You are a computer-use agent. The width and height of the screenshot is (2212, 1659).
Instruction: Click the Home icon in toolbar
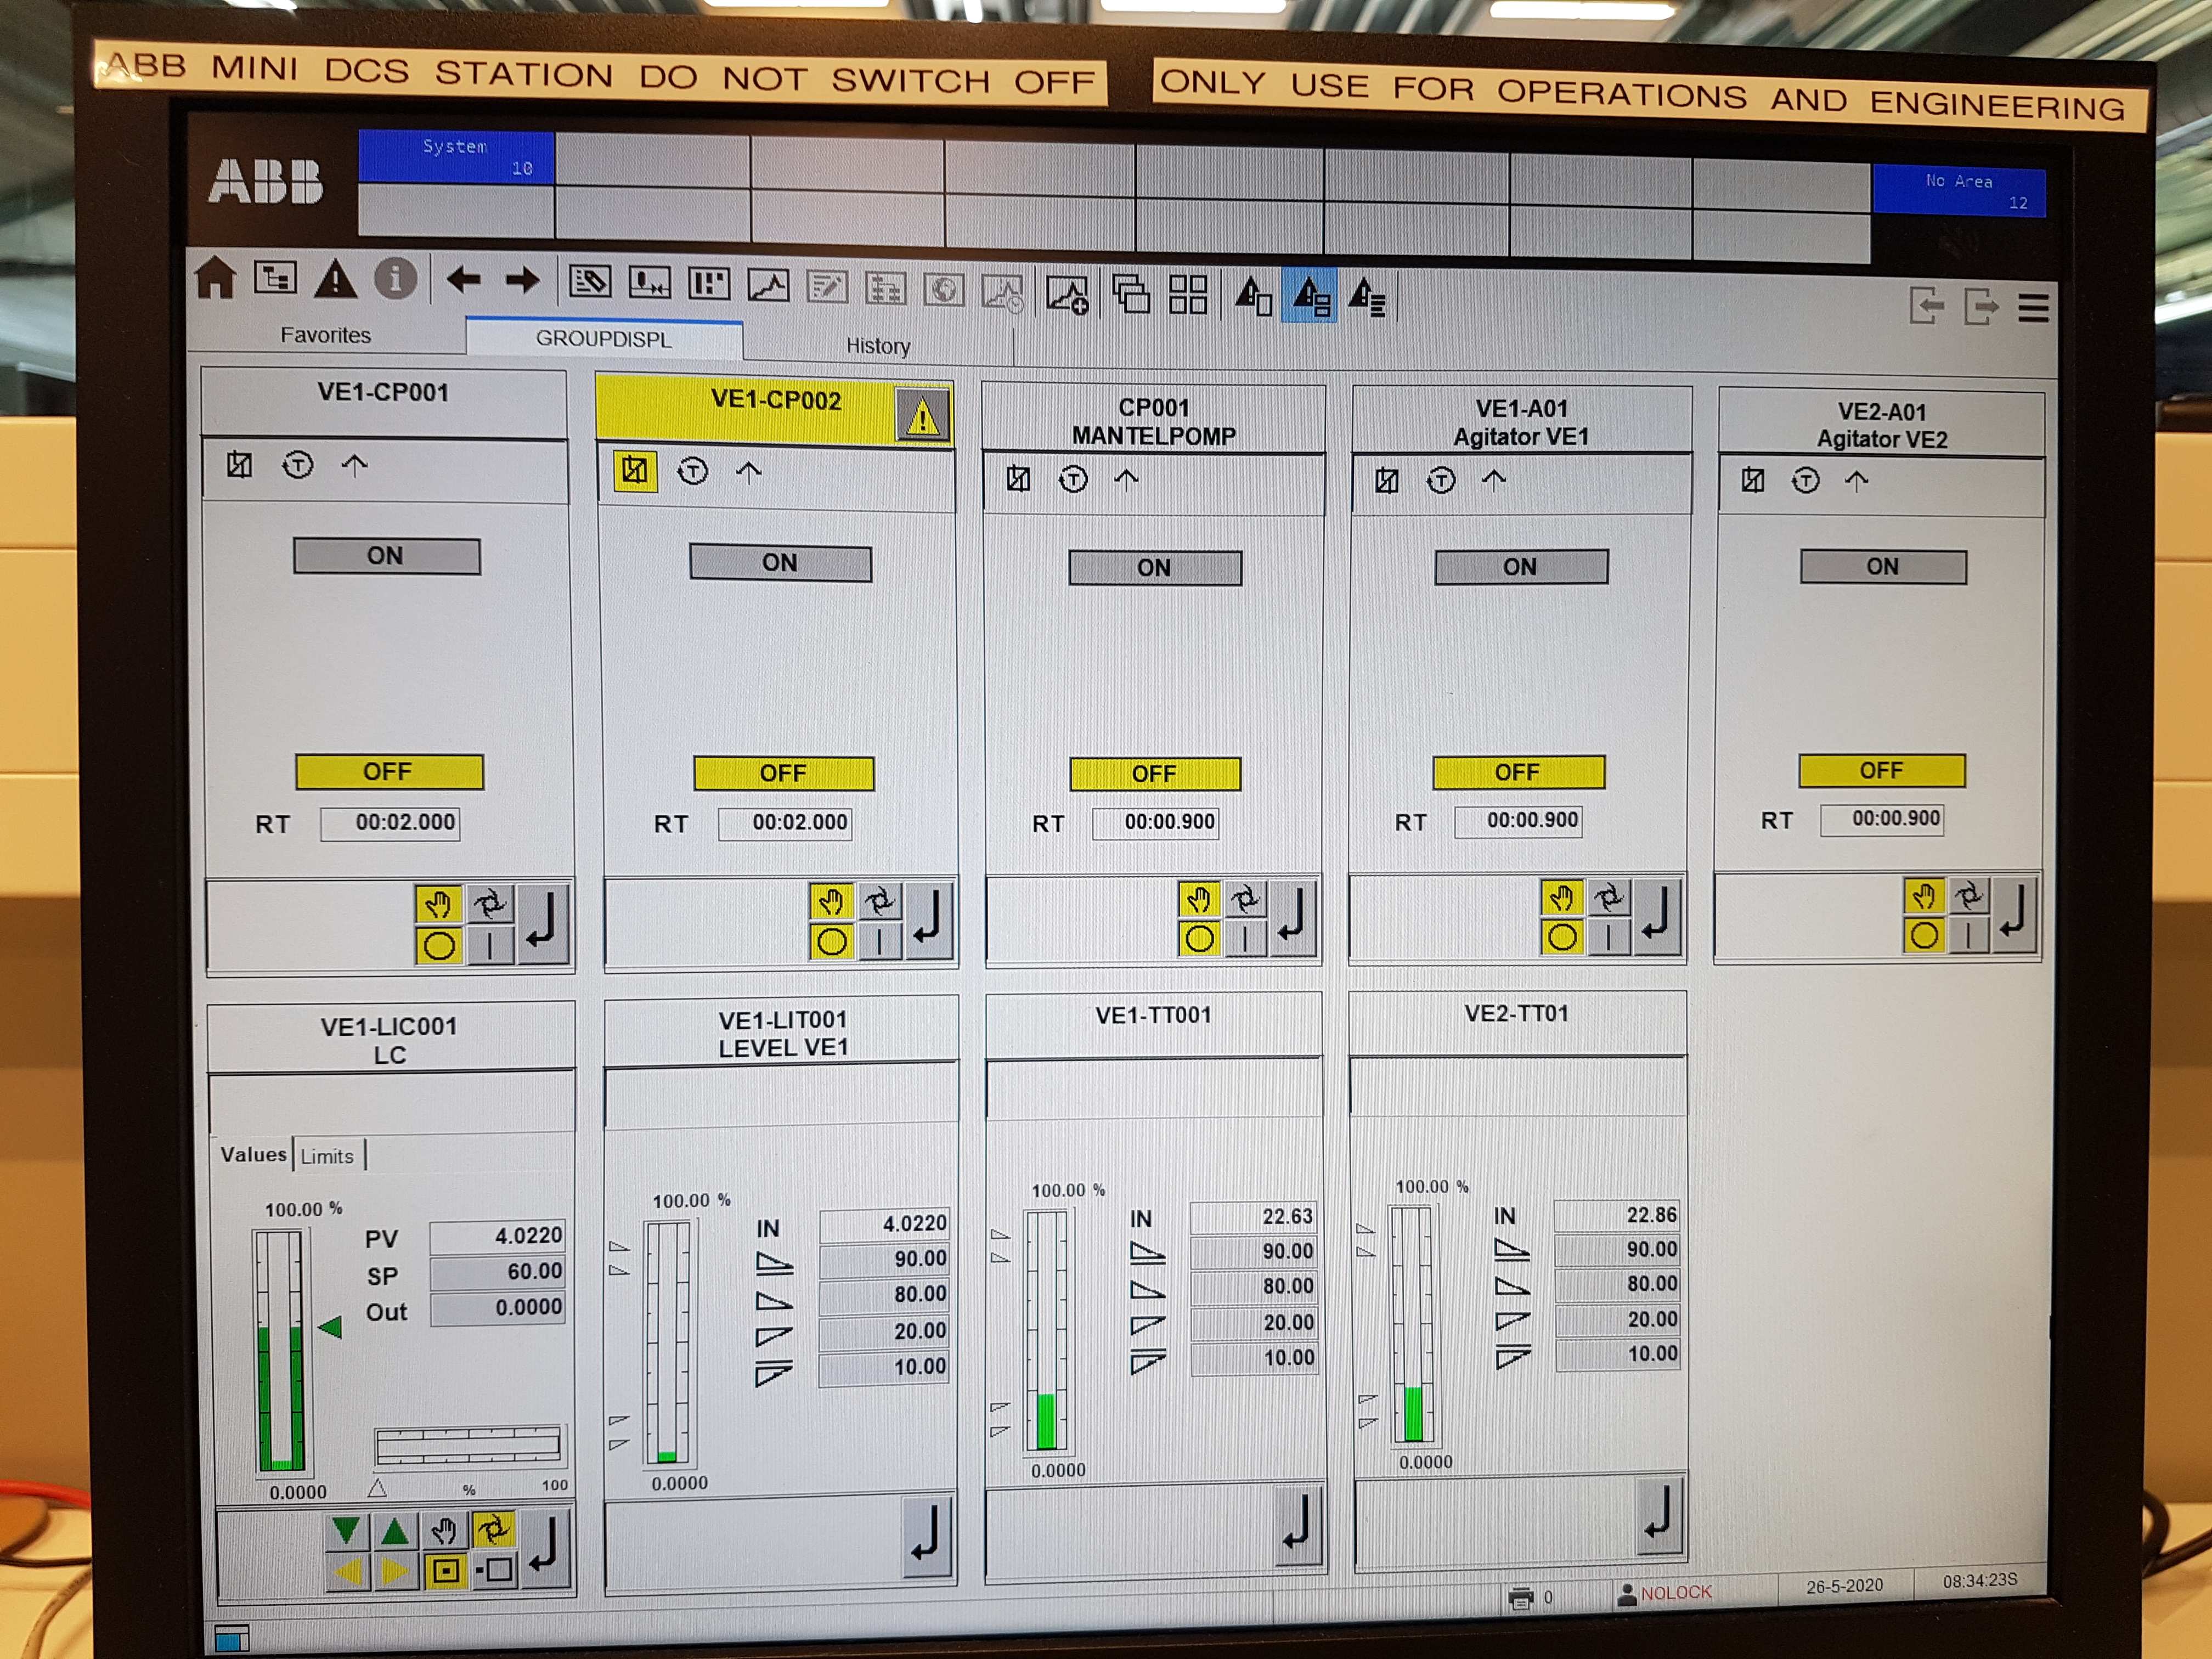(215, 278)
